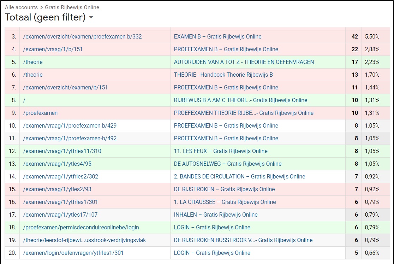Click the /examen/vraag/1/ytfrles1/301 path

pyautogui.click(x=60, y=202)
